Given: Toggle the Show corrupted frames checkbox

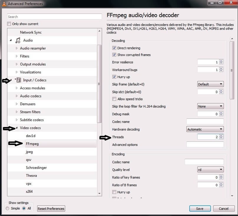Looking at the screenshot, I should click(114, 55).
